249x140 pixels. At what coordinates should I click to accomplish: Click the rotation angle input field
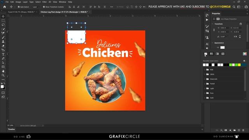click(x=223, y=37)
